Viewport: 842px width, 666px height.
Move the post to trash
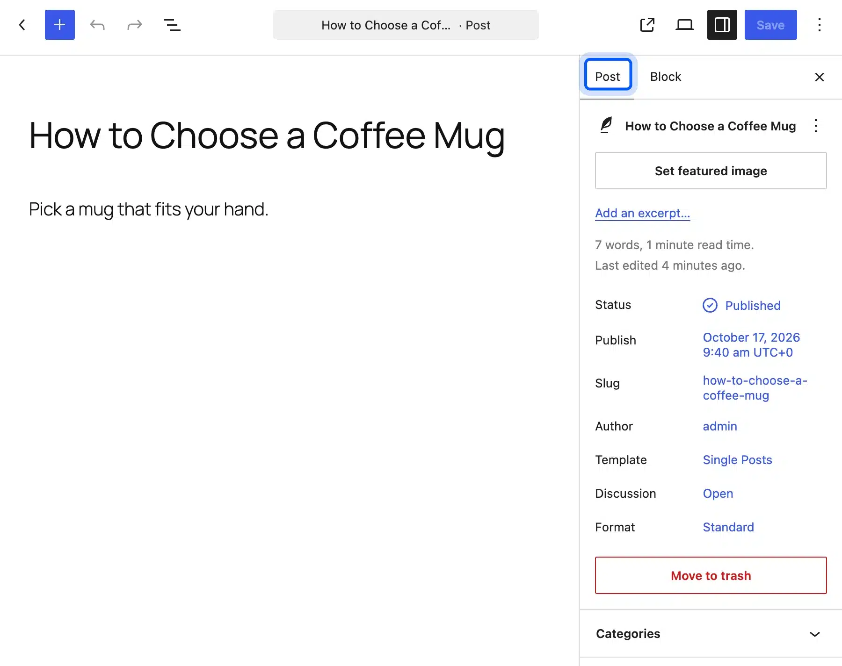point(711,575)
